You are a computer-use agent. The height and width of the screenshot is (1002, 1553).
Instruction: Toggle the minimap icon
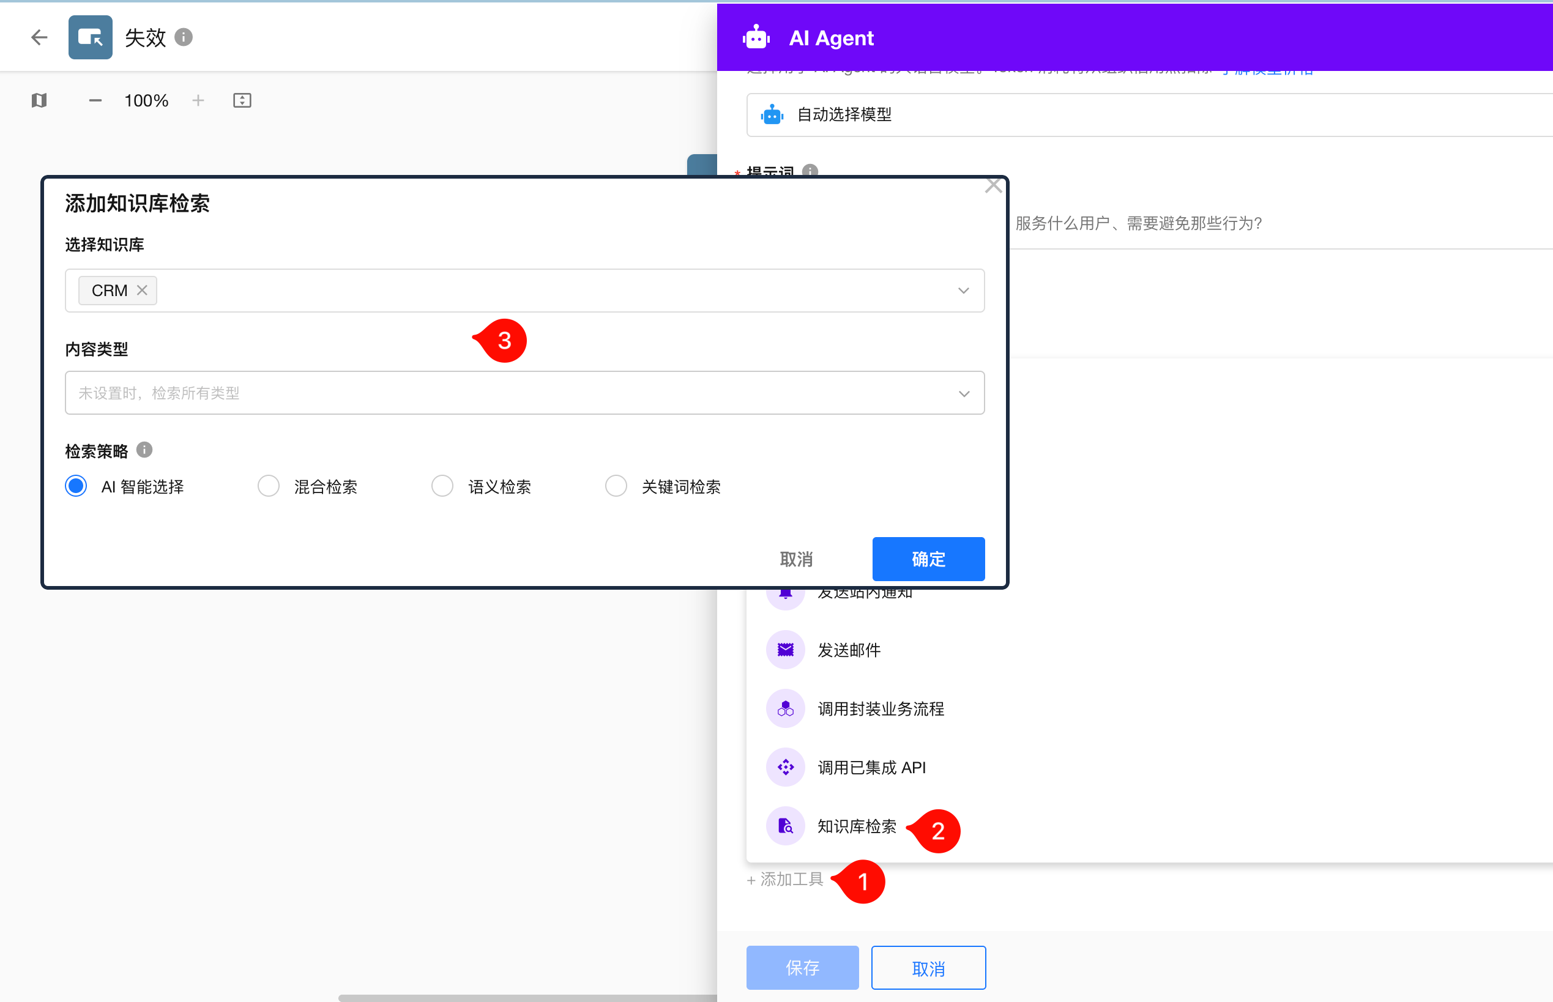pyautogui.click(x=39, y=100)
